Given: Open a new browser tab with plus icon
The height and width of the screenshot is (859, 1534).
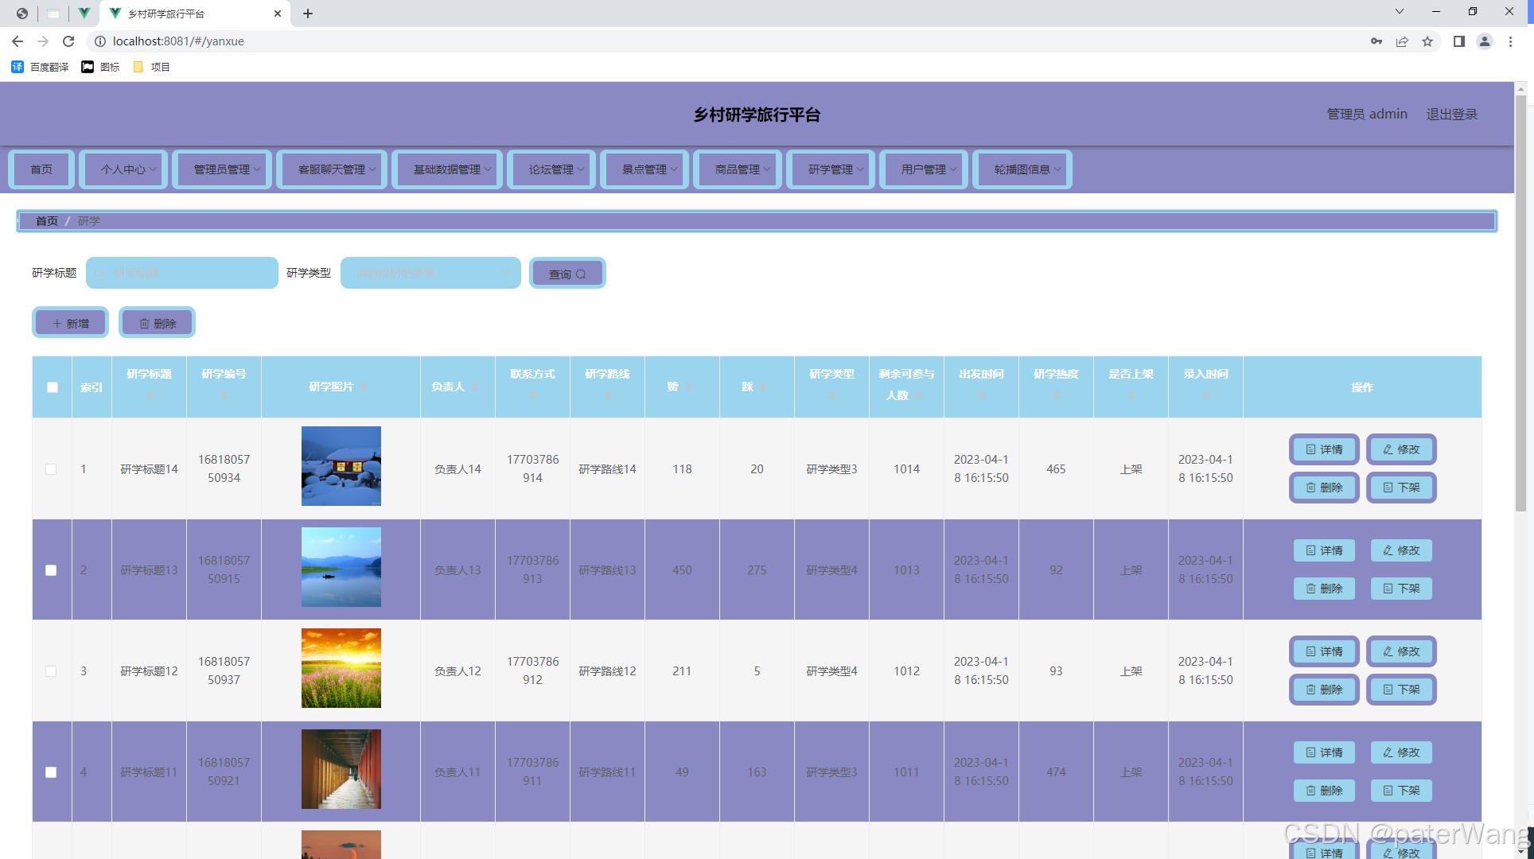Looking at the screenshot, I should click(308, 14).
